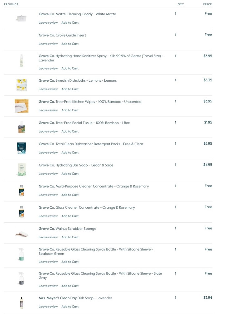Add Mrs. Meyer's Dish Soap to cart

click(70, 307)
